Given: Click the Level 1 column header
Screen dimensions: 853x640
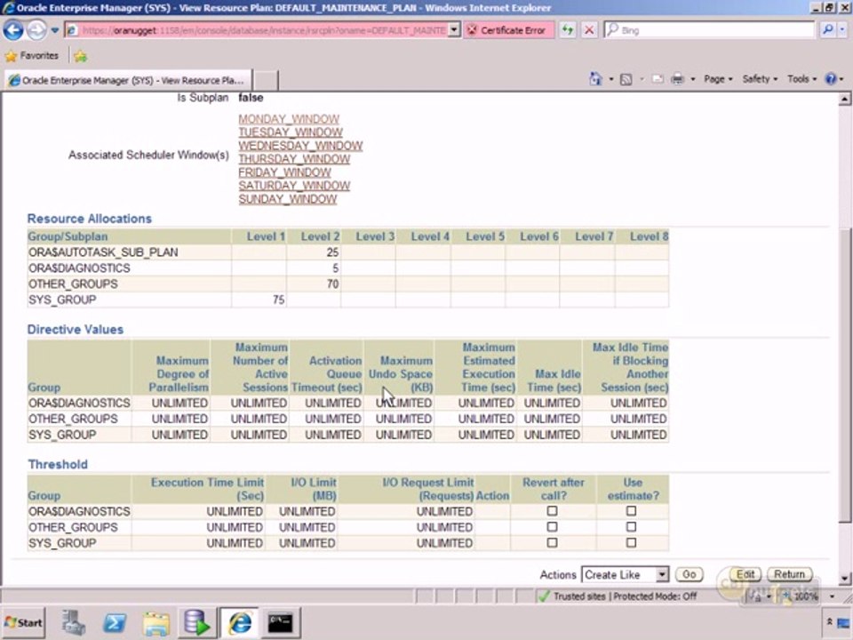Looking at the screenshot, I should tap(266, 236).
